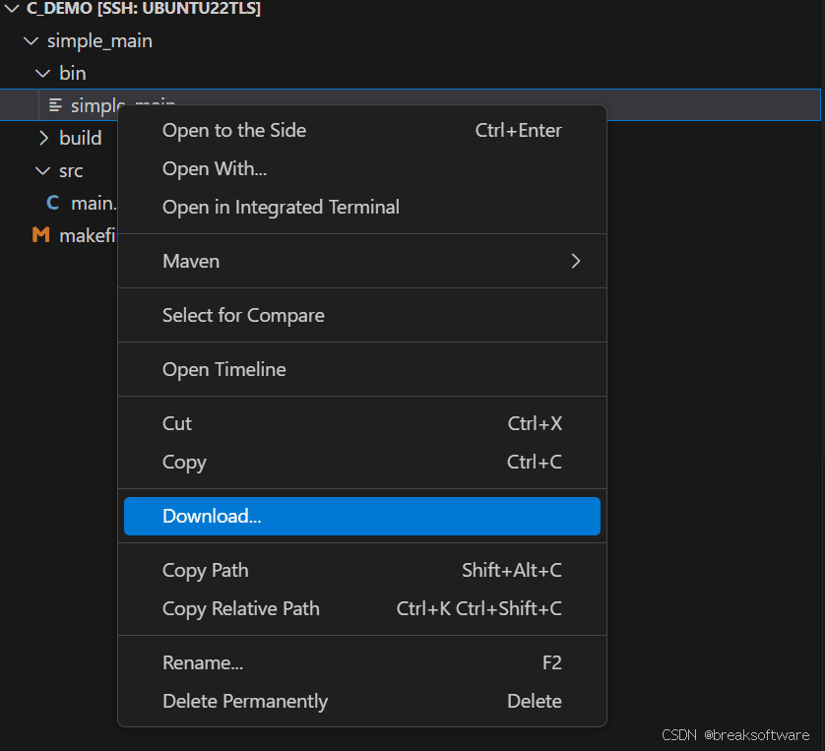Choose Copy Path
Screen dimensions: 825x751
tap(362, 571)
